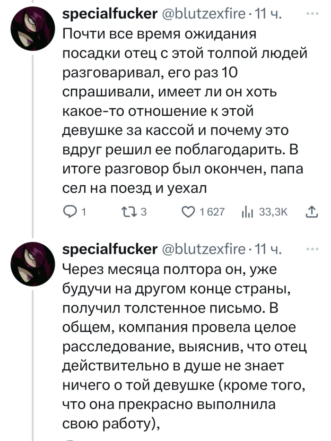
Task: Open the top tweet's profile avatar
Action: click(31, 29)
